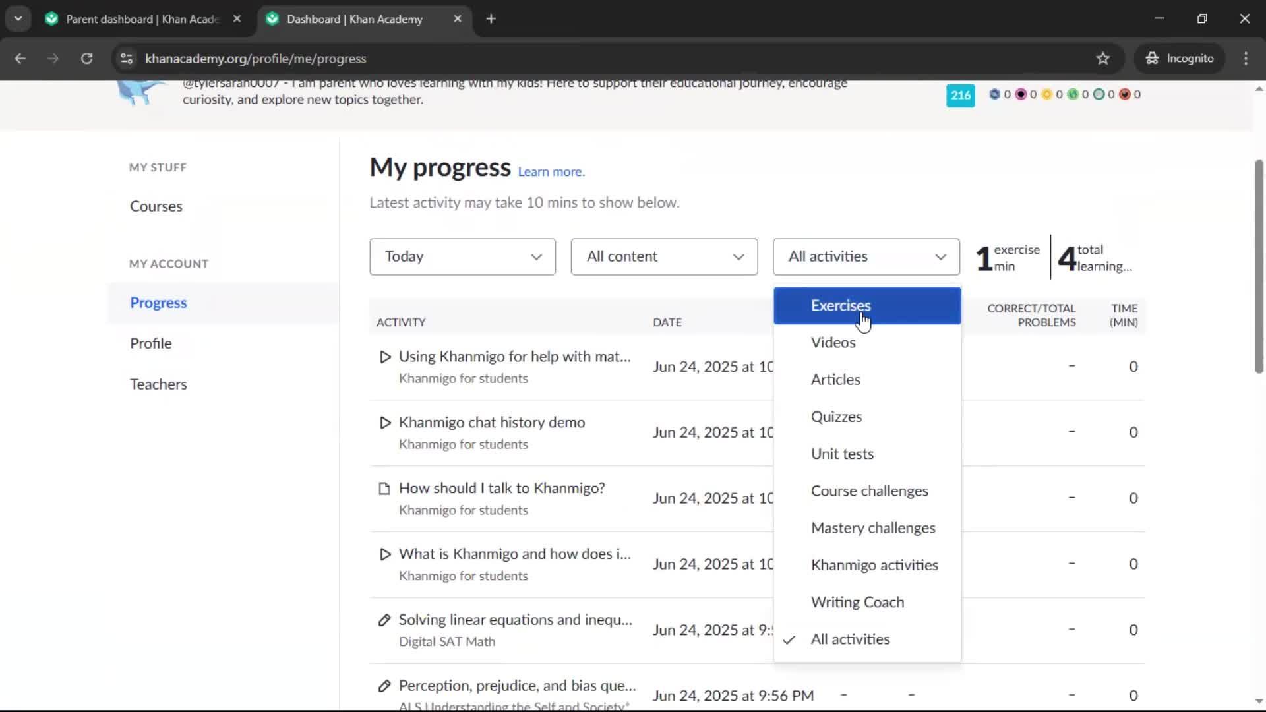1266x712 pixels.
Task: Open Using Khanmigo for help with math activity
Action: click(514, 357)
